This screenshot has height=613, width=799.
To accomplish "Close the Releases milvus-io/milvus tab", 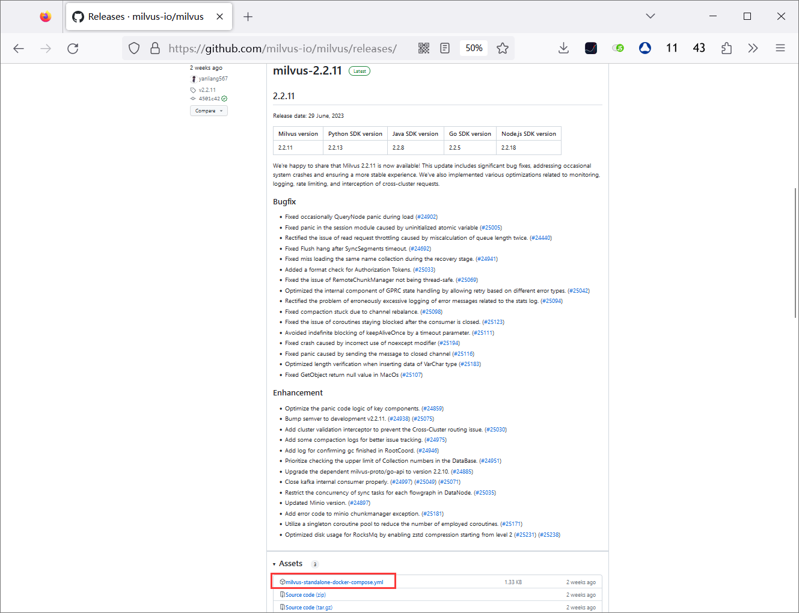I will [220, 17].
